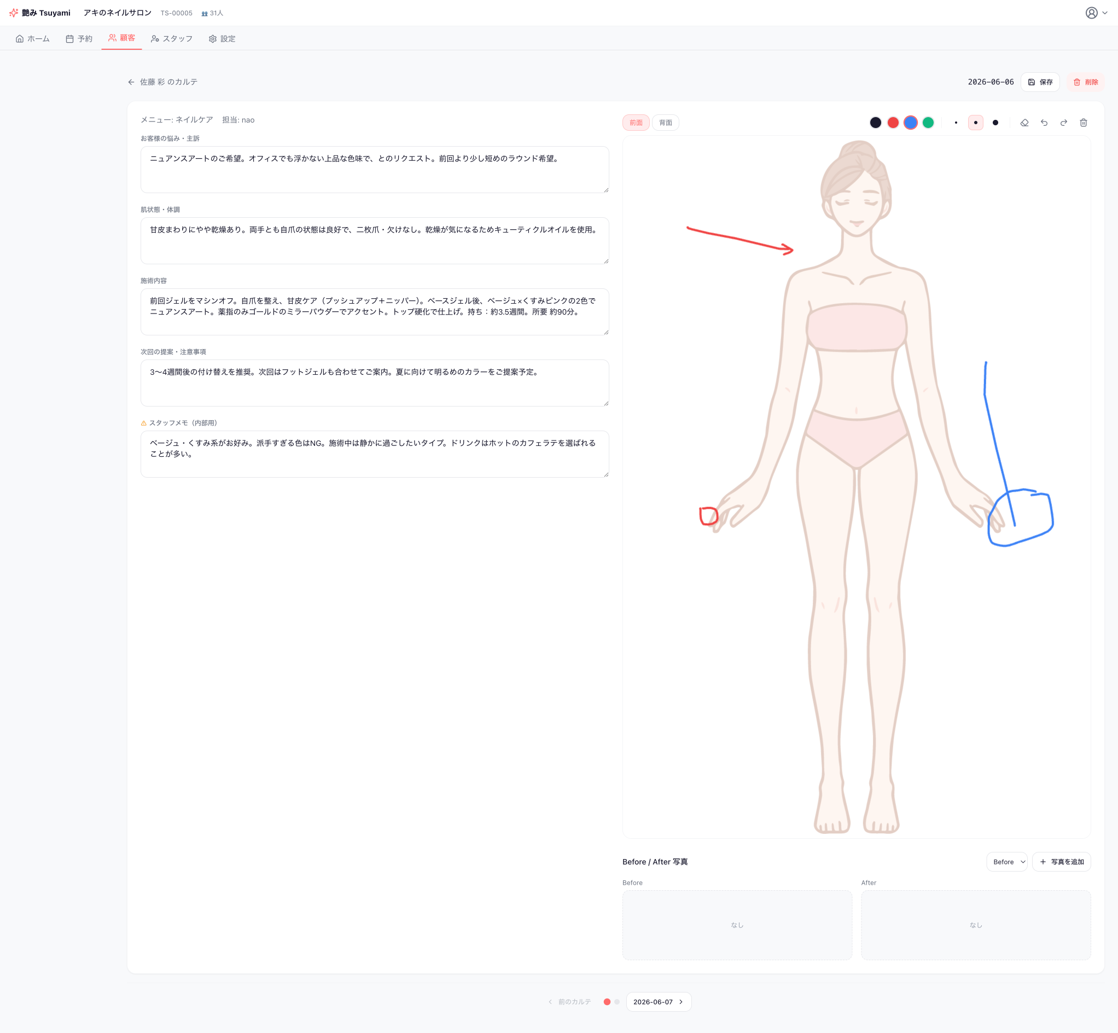Click the 艶み Tsuyami logo
Viewport: 1118px width, 1033px height.
tap(40, 13)
